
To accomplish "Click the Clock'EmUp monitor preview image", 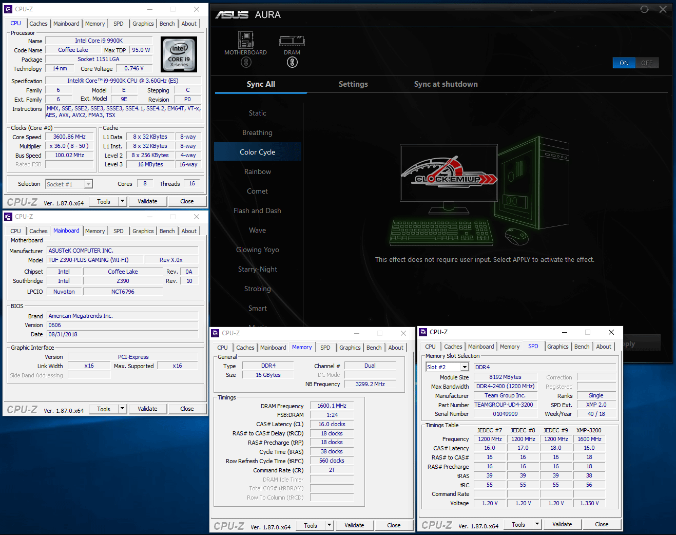I will click(449, 173).
